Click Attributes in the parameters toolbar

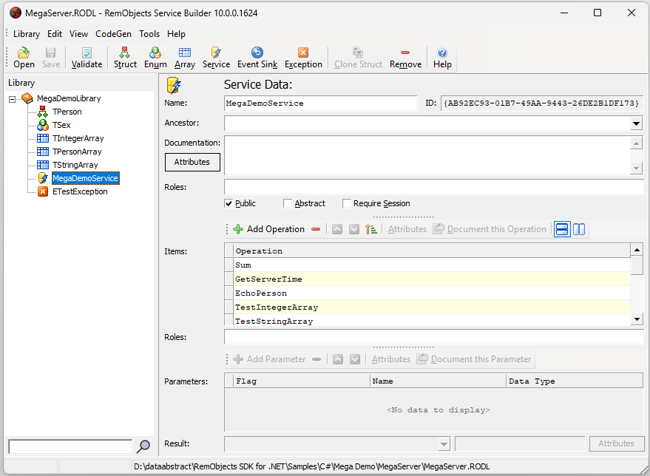coord(391,359)
